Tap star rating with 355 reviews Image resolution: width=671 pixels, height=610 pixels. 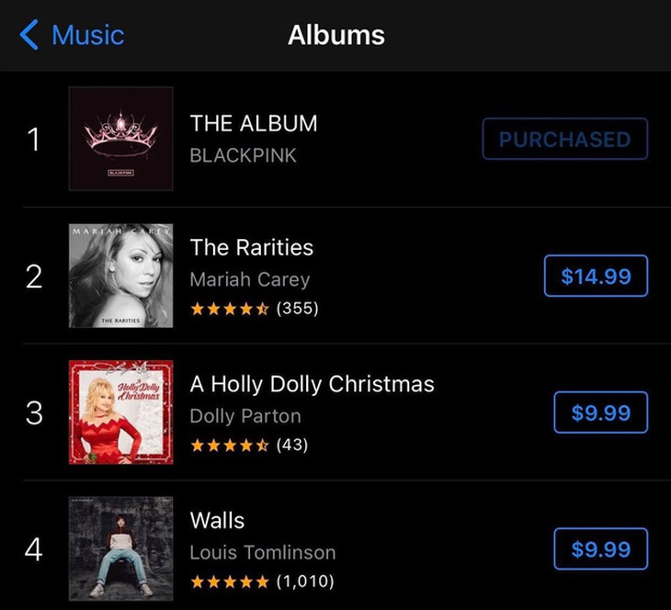tap(254, 309)
